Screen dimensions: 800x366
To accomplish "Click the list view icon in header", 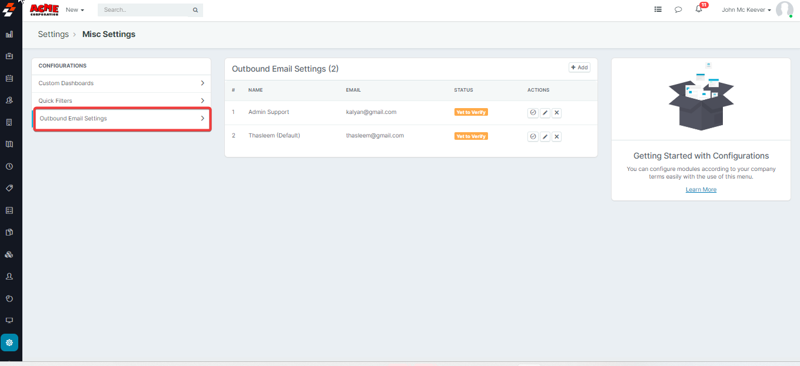I will 658,10.
